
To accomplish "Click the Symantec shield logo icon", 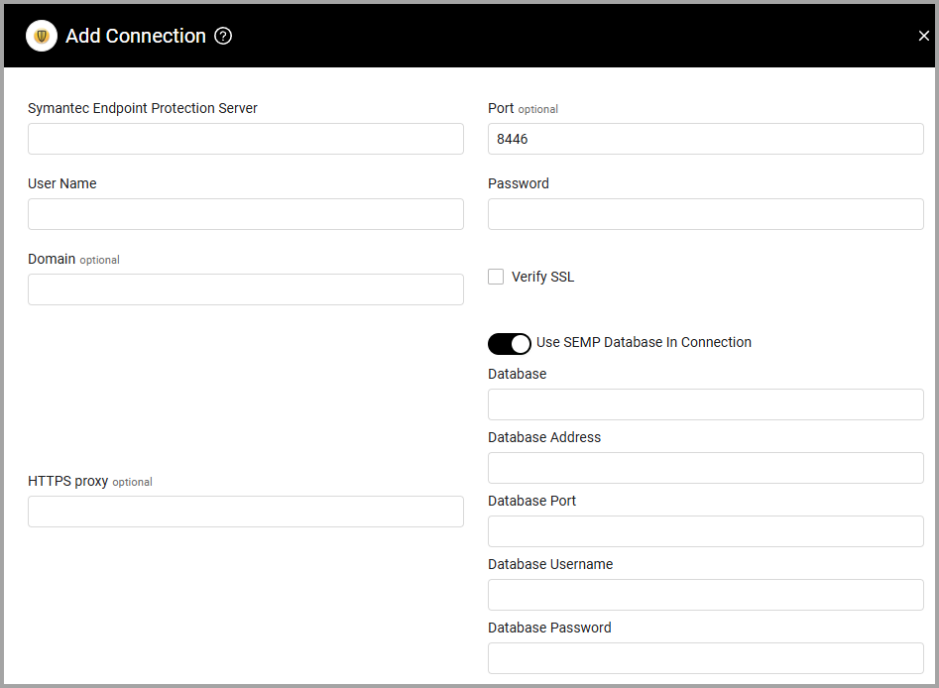I will 42,37.
